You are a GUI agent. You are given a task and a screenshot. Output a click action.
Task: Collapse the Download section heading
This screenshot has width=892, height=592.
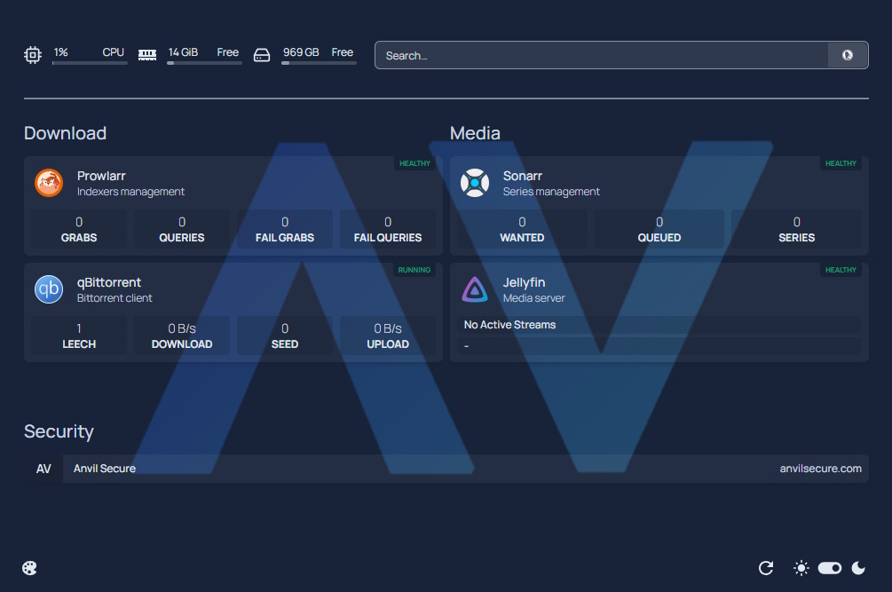click(66, 133)
